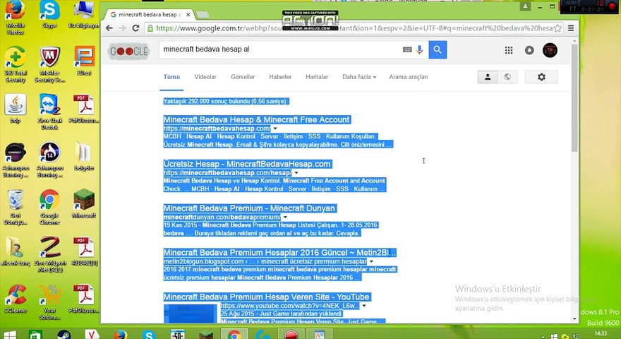Image resolution: width=621 pixels, height=339 pixels.
Task: Open Chrome hamburger menu
Action: pyautogui.click(x=571, y=28)
